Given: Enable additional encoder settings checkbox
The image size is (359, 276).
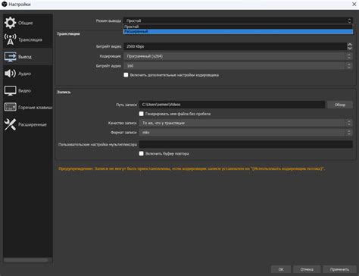Looking at the screenshot, I should (126, 75).
